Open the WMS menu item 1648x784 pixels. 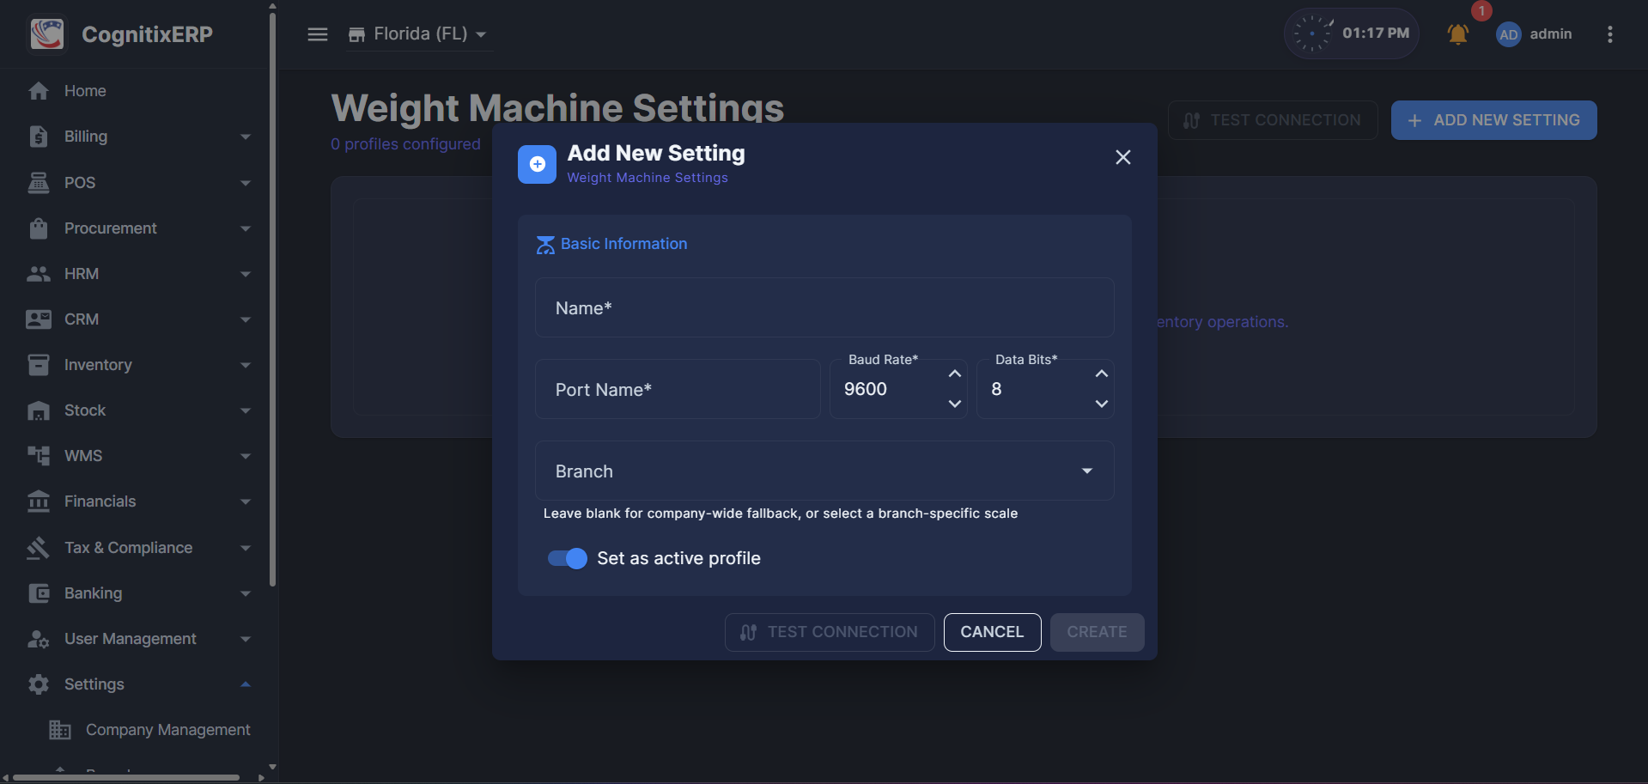pos(137,456)
